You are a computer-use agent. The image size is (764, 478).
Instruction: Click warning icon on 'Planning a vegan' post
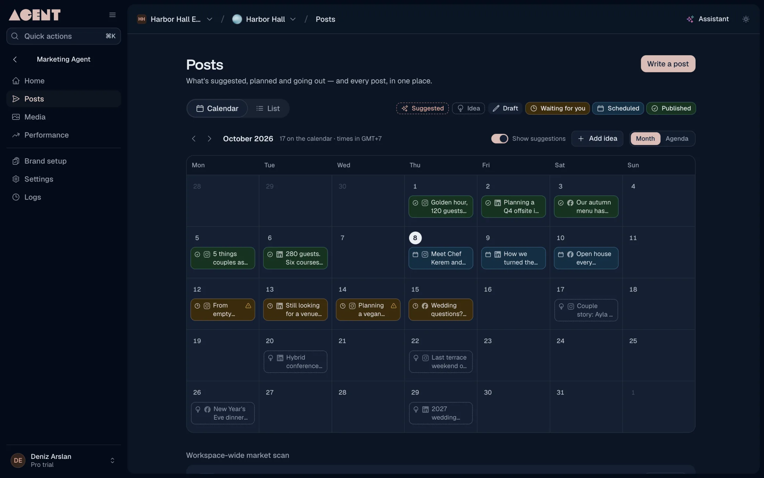coord(393,306)
